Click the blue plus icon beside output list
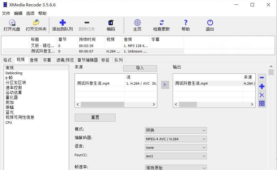Image resolution: width=277 pixels, height=170 pixels. click(262, 86)
